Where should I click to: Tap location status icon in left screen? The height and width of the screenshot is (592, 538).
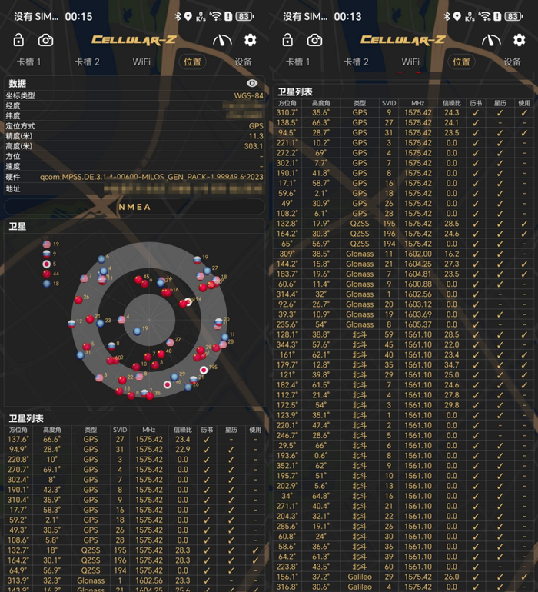[x=188, y=16]
